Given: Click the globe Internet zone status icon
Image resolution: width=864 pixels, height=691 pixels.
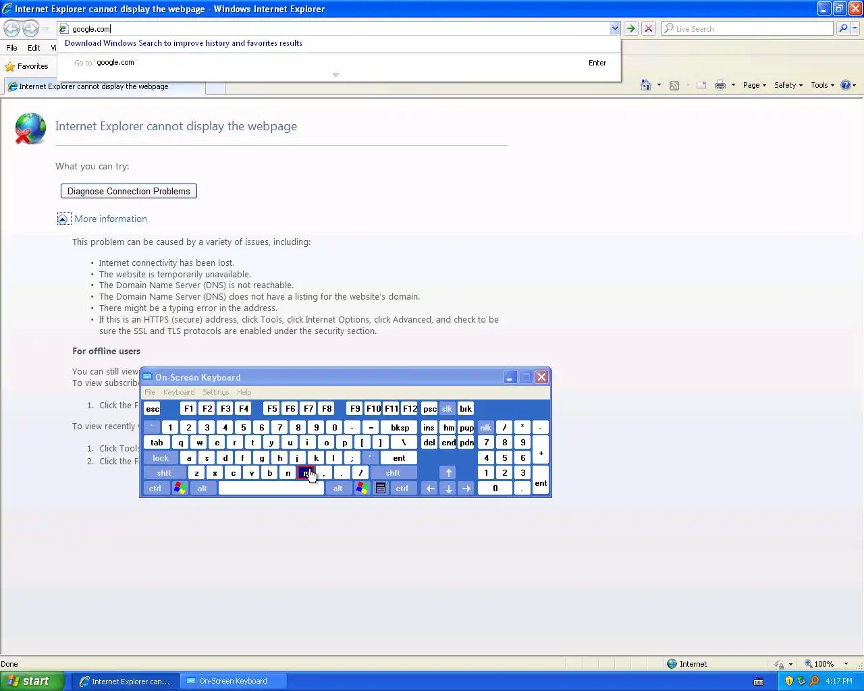Looking at the screenshot, I should pyautogui.click(x=672, y=663).
